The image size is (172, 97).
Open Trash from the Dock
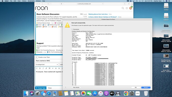tap(146, 93)
